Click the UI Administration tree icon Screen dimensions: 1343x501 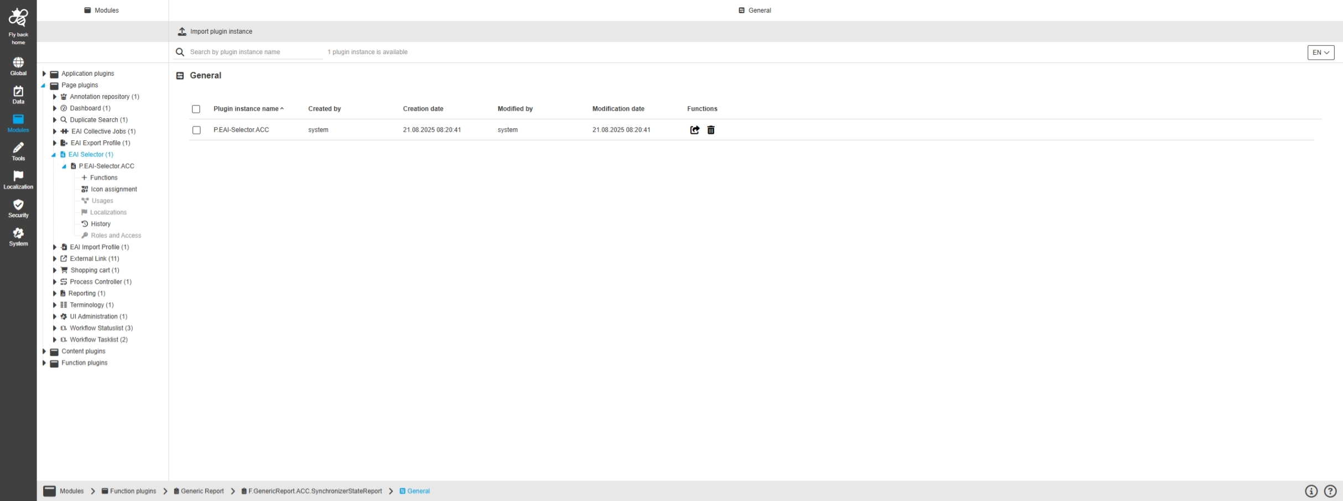click(x=64, y=317)
